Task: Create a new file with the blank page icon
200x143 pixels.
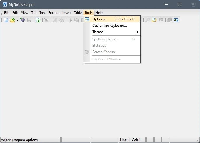Action: point(6,20)
